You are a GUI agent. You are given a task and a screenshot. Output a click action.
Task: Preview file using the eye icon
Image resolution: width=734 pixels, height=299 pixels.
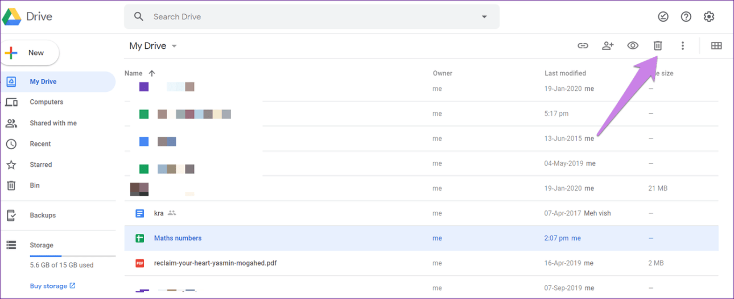tap(633, 46)
